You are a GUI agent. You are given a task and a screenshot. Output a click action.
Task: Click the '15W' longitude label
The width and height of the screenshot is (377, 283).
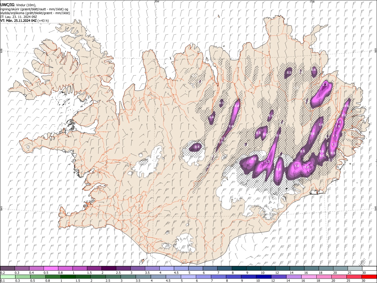click(x=312, y=1)
